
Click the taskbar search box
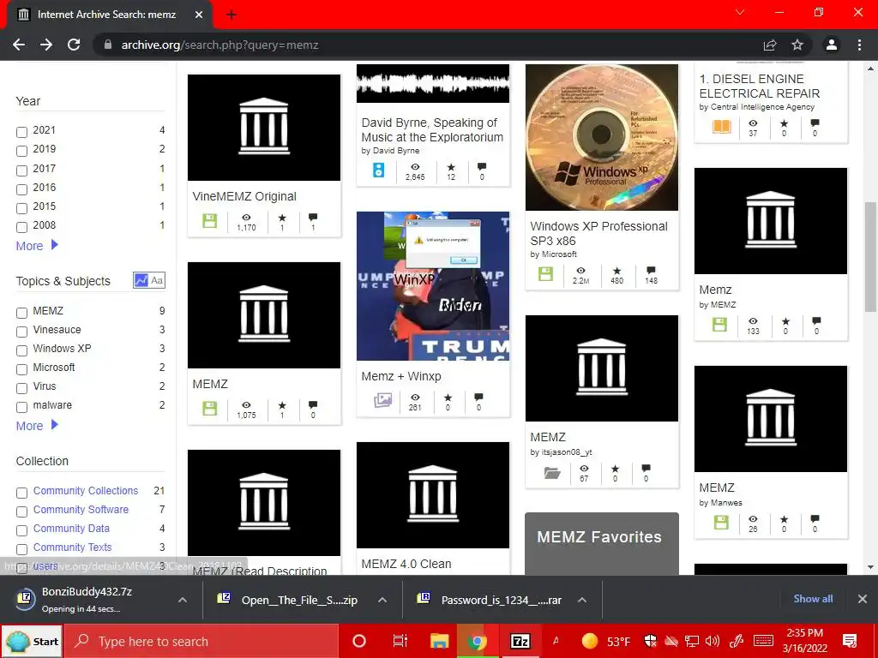pyautogui.click(x=201, y=641)
